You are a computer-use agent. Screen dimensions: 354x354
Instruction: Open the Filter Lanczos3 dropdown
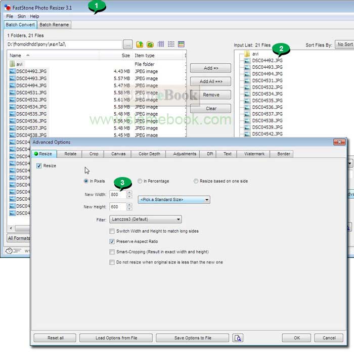pos(146,219)
